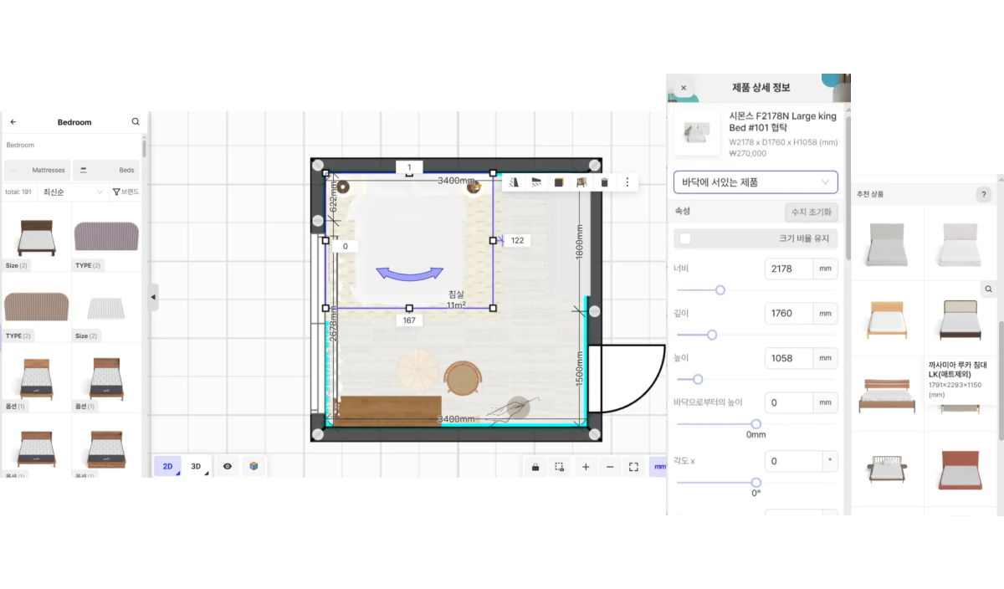This screenshot has width=1004, height=589.
Task: Select the door swing on the right wall
Action: [x=626, y=379]
